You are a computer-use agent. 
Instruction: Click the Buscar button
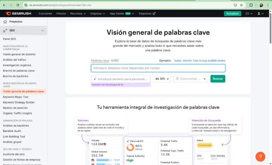[218, 79]
